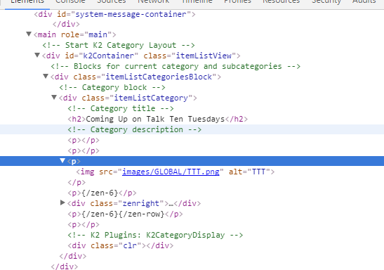The height and width of the screenshot is (270, 384).
Task: Open the Profiles tab
Action: pyautogui.click(x=237, y=2)
